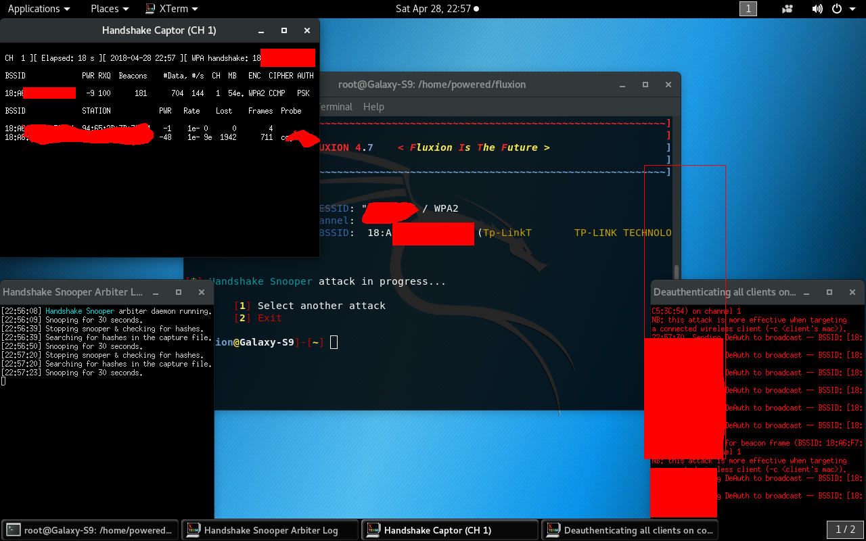Image resolution: width=866 pixels, height=541 pixels.
Task: Click '< Fluxion Is The Future >' banner text
Action: pyautogui.click(x=474, y=147)
